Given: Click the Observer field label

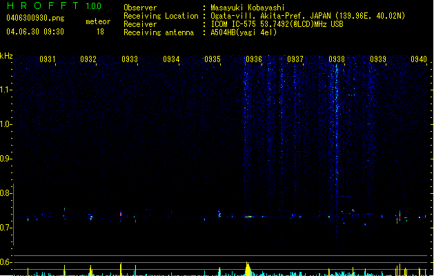Looking at the screenshot, I should pyautogui.click(x=140, y=8).
